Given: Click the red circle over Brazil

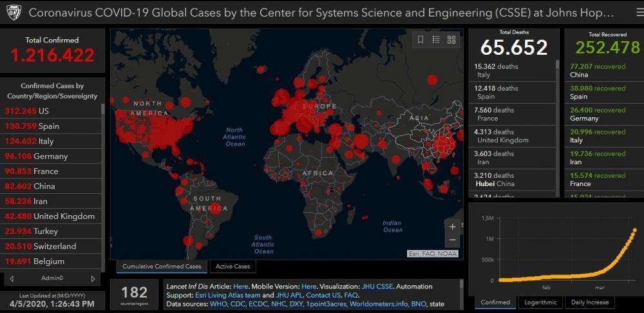Looking at the screenshot, I should point(216,208).
